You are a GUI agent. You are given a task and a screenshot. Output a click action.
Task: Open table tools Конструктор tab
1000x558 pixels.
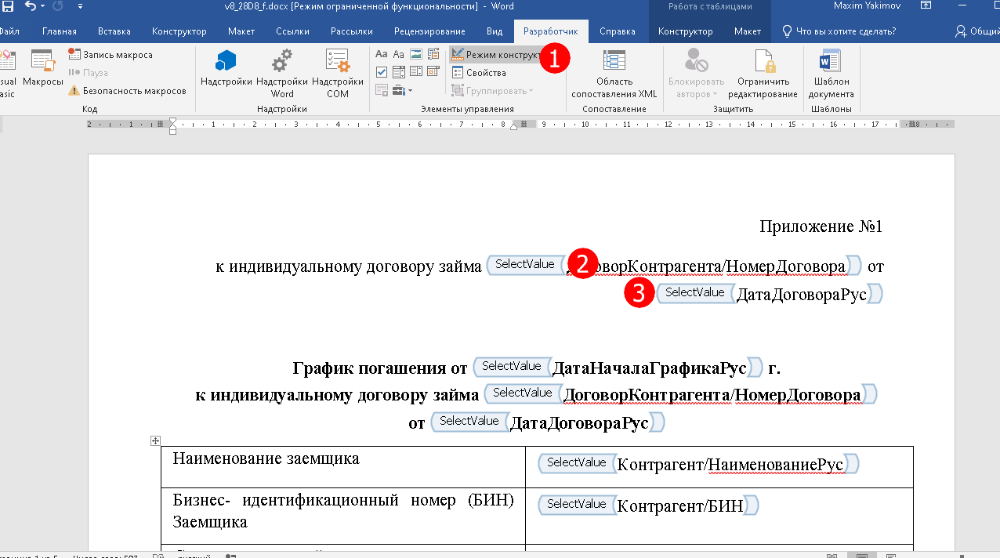point(685,31)
